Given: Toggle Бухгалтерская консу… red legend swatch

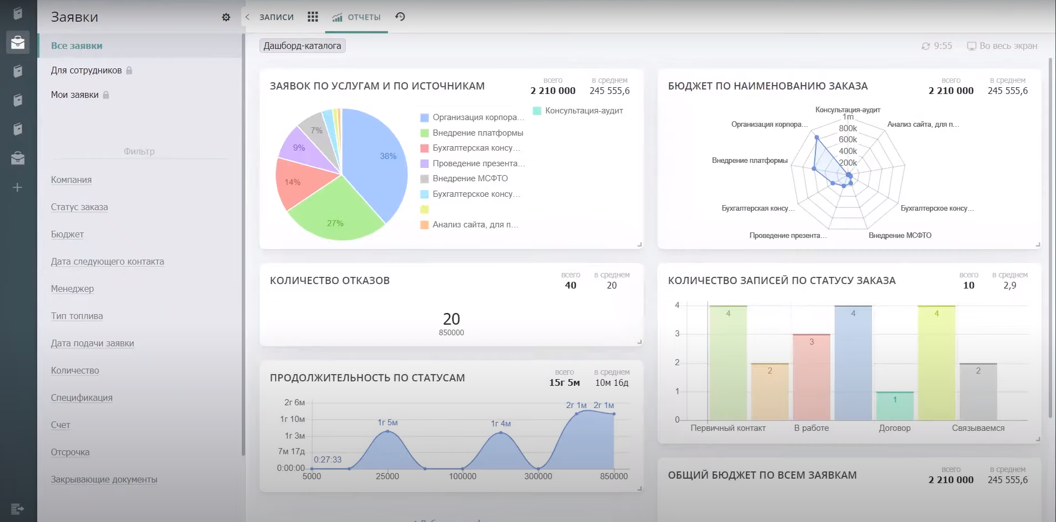Looking at the screenshot, I should [x=425, y=148].
